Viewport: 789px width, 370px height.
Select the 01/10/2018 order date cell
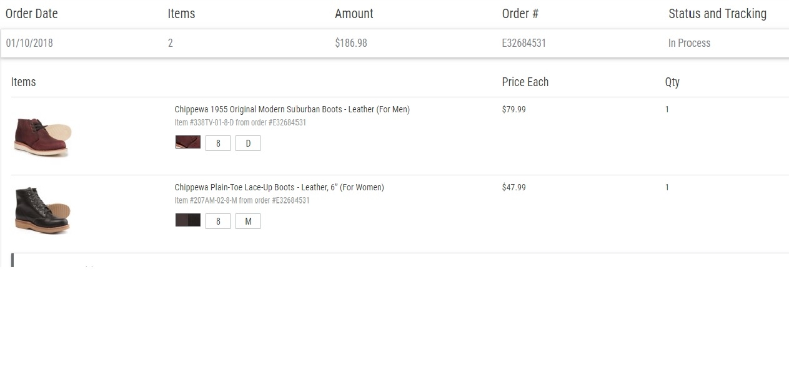[x=29, y=43]
